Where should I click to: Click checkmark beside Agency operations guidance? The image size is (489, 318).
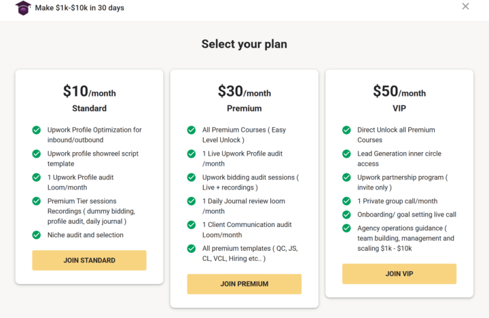346,228
